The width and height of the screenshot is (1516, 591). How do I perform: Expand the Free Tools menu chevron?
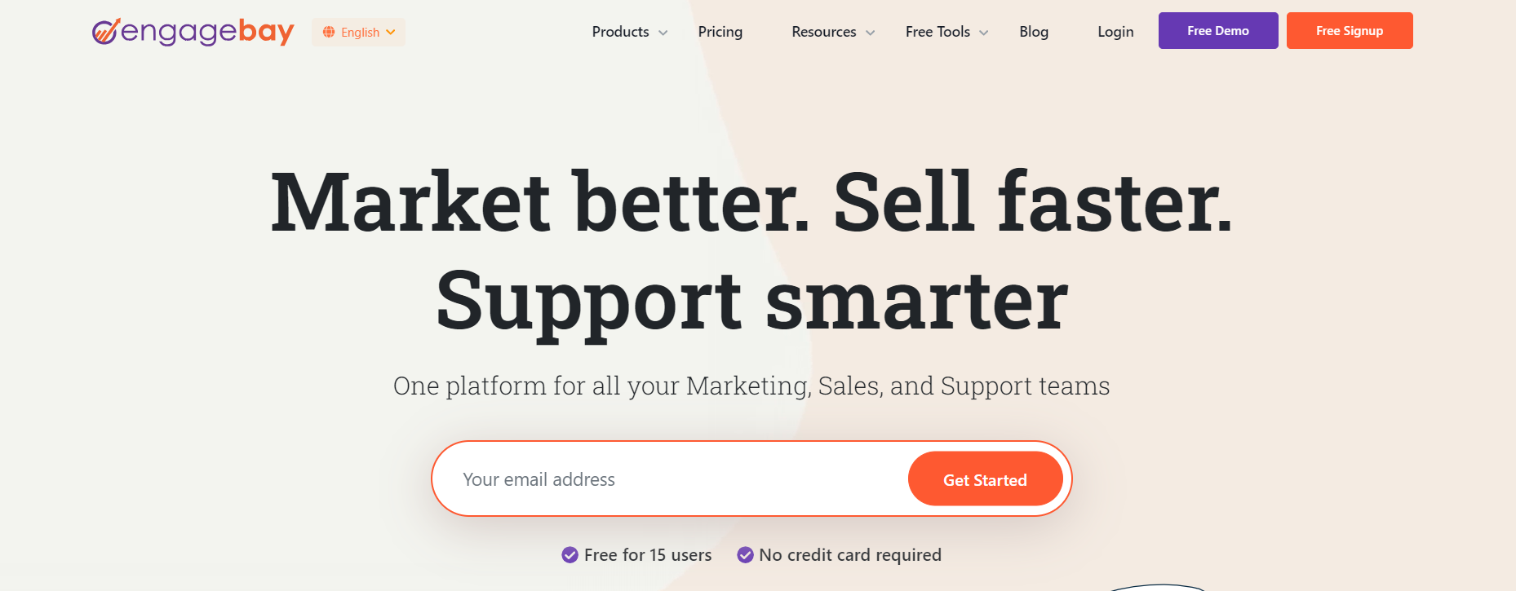click(984, 33)
